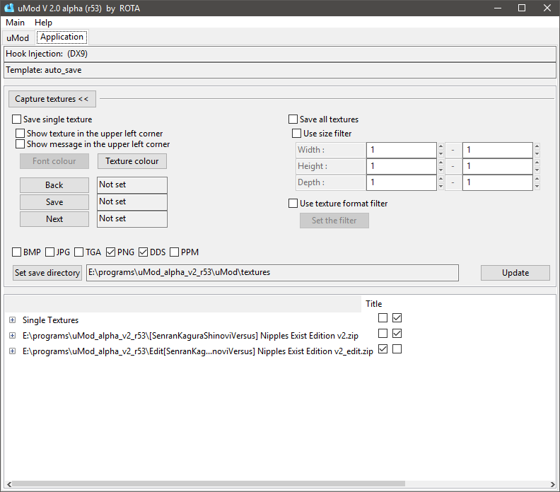Enable Use texture format filter

point(293,204)
